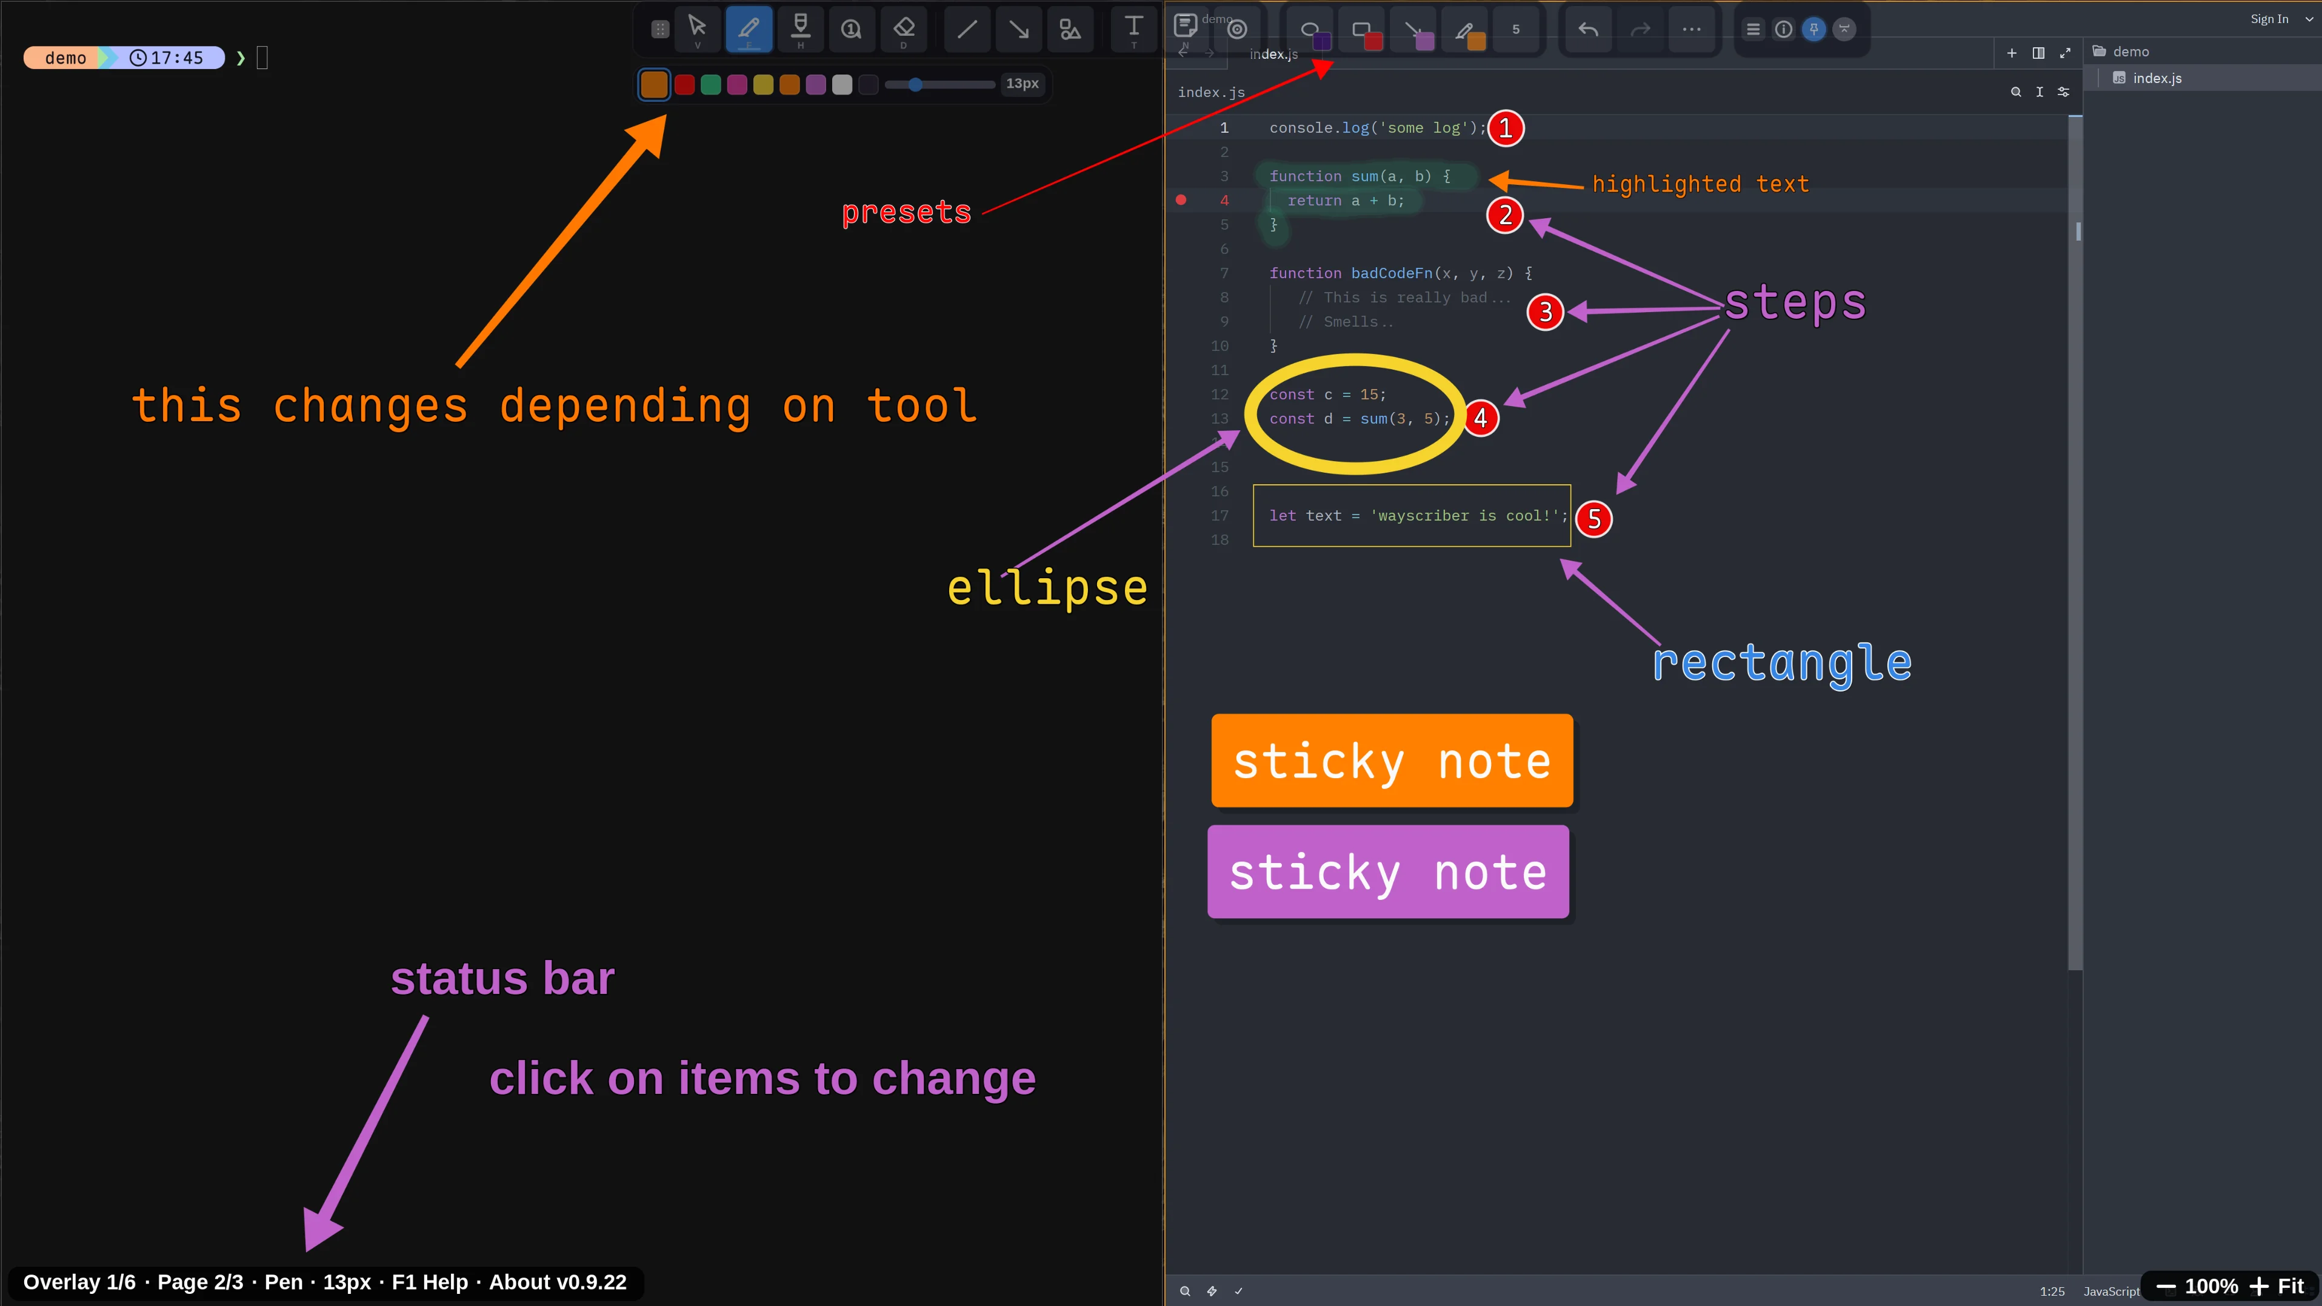
Task: Click Sign In in the editor
Action: pos(2269,19)
